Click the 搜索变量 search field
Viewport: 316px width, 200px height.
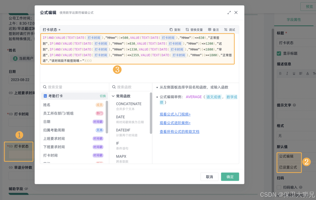[75, 87]
